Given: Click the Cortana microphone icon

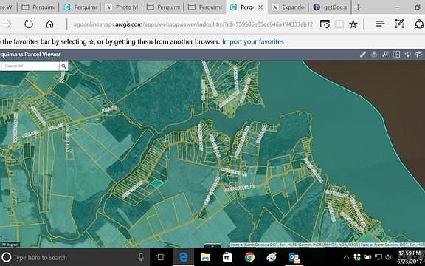Looking at the screenshot, I should coord(141,257).
